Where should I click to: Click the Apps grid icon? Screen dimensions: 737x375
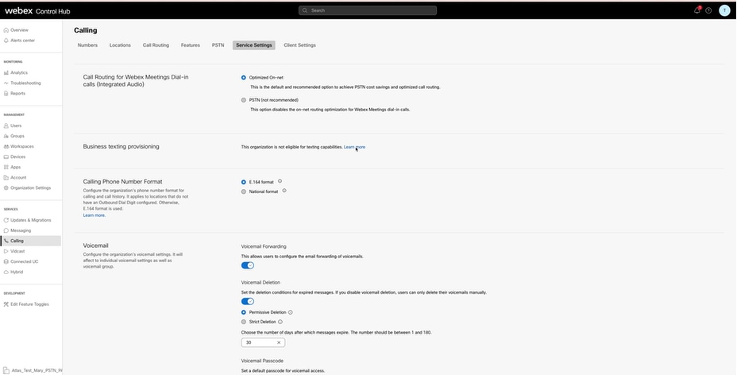point(6,168)
